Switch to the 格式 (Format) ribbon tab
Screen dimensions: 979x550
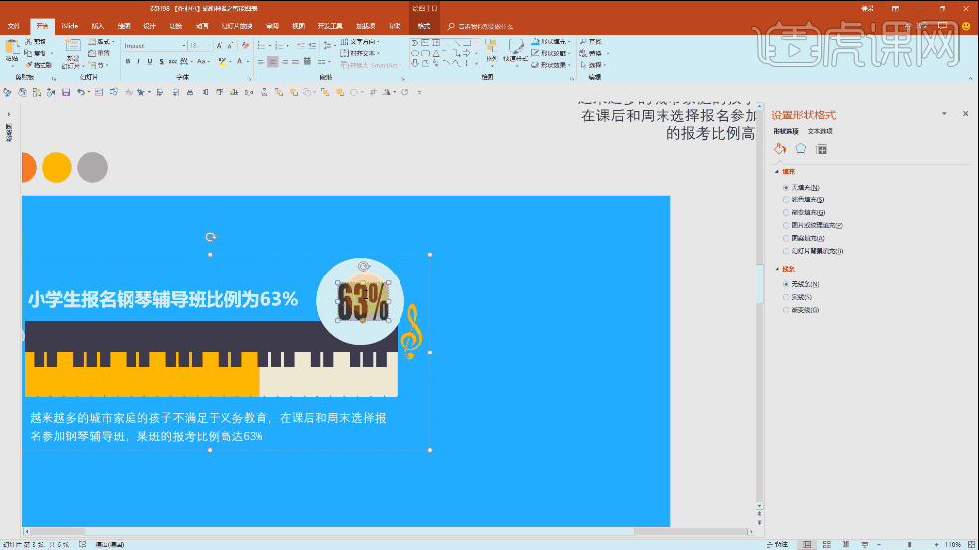424,26
